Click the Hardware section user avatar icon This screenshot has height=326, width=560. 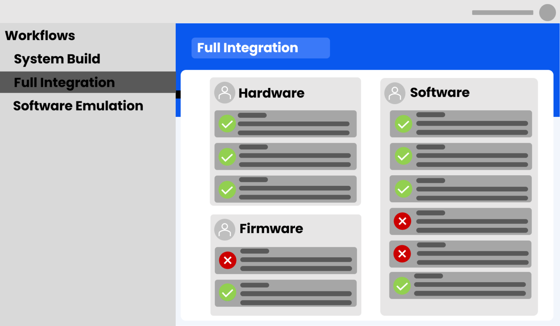pyautogui.click(x=225, y=92)
